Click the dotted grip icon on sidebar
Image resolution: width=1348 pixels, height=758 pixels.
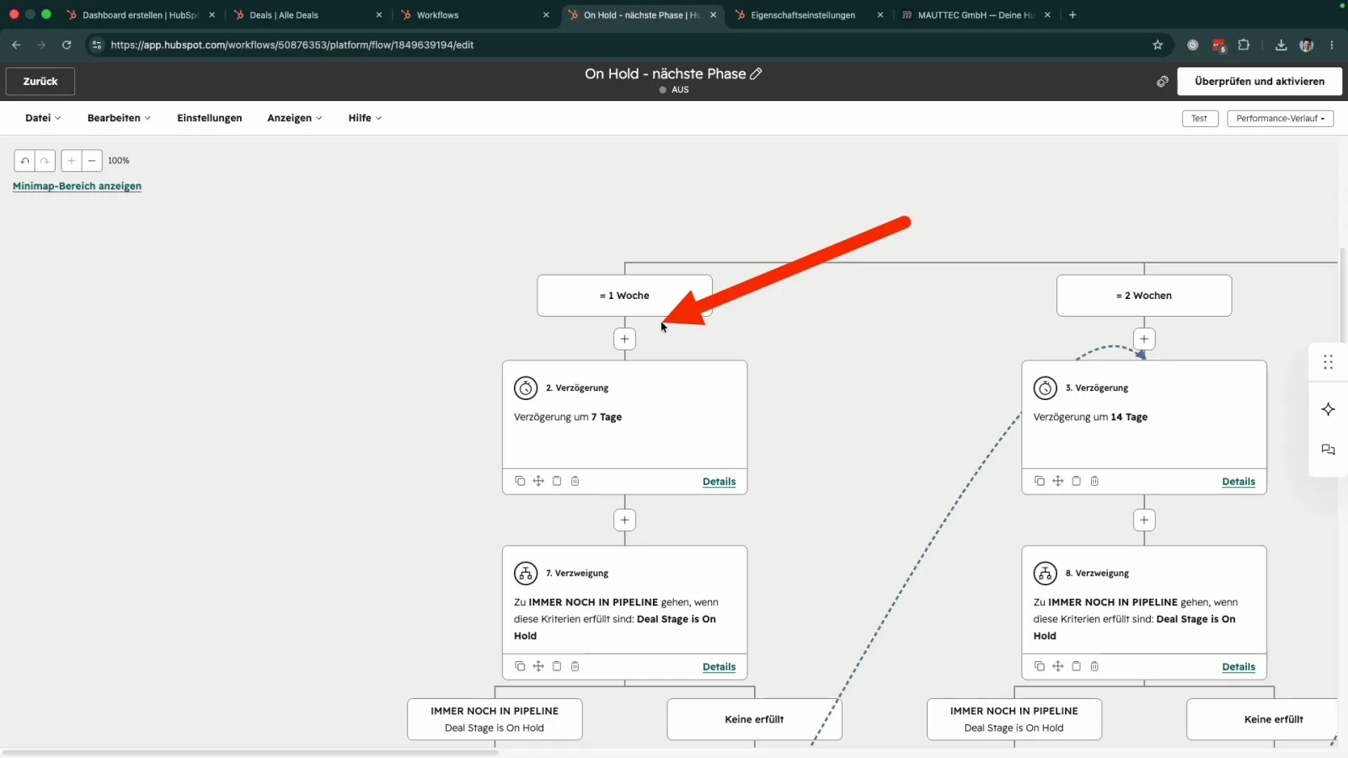coord(1329,362)
